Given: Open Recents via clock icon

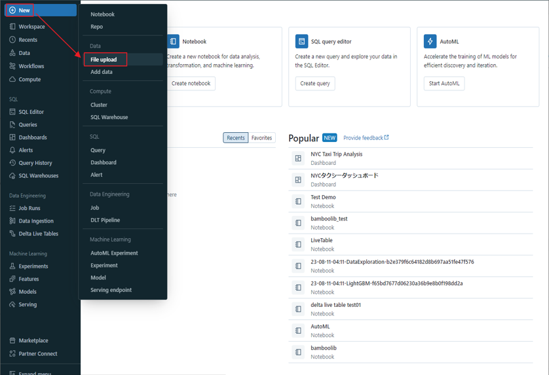Looking at the screenshot, I should tap(12, 40).
